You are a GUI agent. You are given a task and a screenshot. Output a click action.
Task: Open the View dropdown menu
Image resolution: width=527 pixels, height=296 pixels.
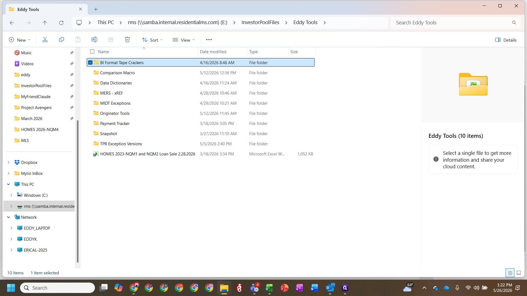(x=184, y=40)
